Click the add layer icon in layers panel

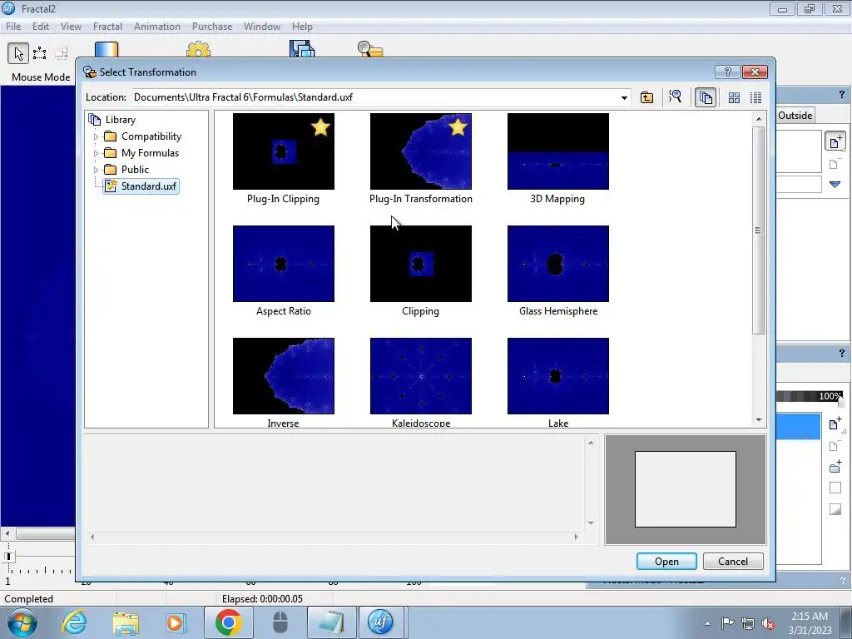(835, 424)
